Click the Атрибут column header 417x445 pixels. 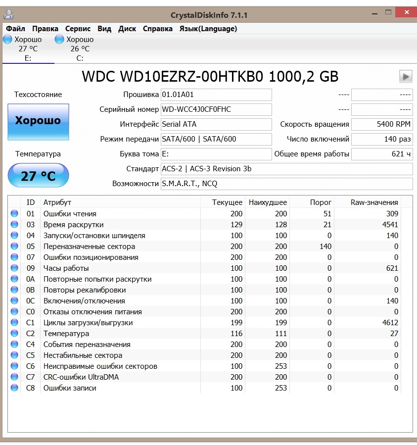pyautogui.click(x=120, y=202)
